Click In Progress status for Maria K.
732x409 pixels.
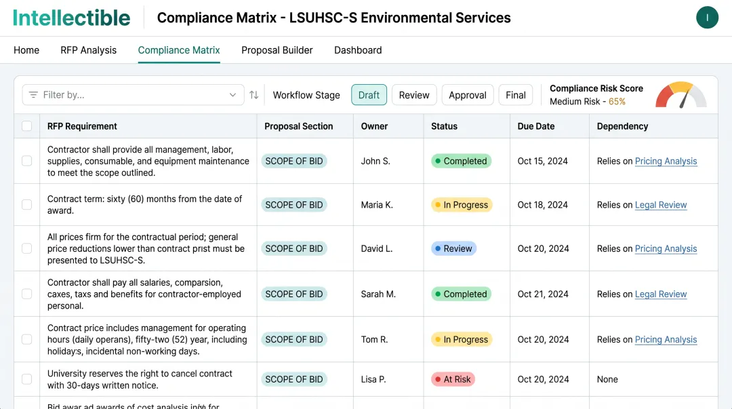point(462,205)
